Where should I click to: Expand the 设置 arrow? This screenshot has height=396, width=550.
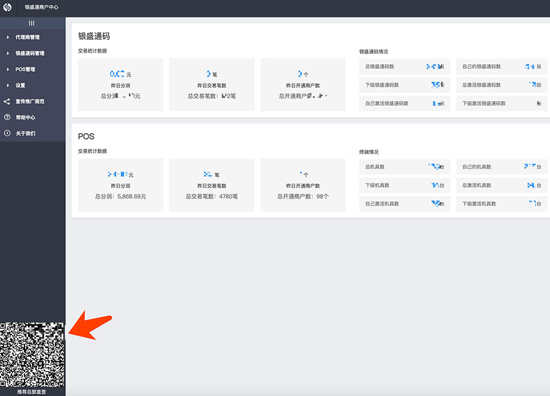point(7,86)
